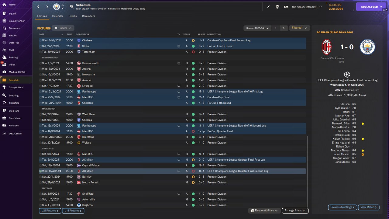This screenshot has width=389, height=219.
Task: Open the Season 2023/24 dropdown
Action: coord(257,28)
